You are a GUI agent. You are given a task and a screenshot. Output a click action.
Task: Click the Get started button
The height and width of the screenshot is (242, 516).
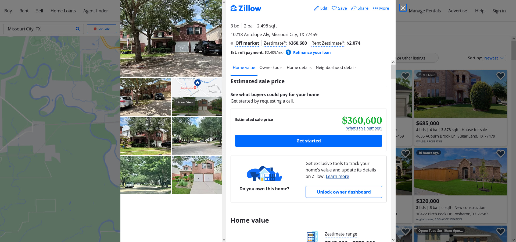coord(309,141)
